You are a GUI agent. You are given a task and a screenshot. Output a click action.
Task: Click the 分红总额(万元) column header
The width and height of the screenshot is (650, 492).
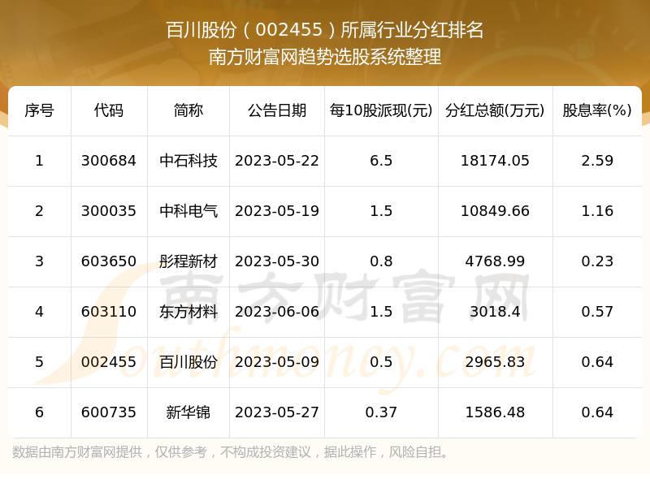coord(495,110)
